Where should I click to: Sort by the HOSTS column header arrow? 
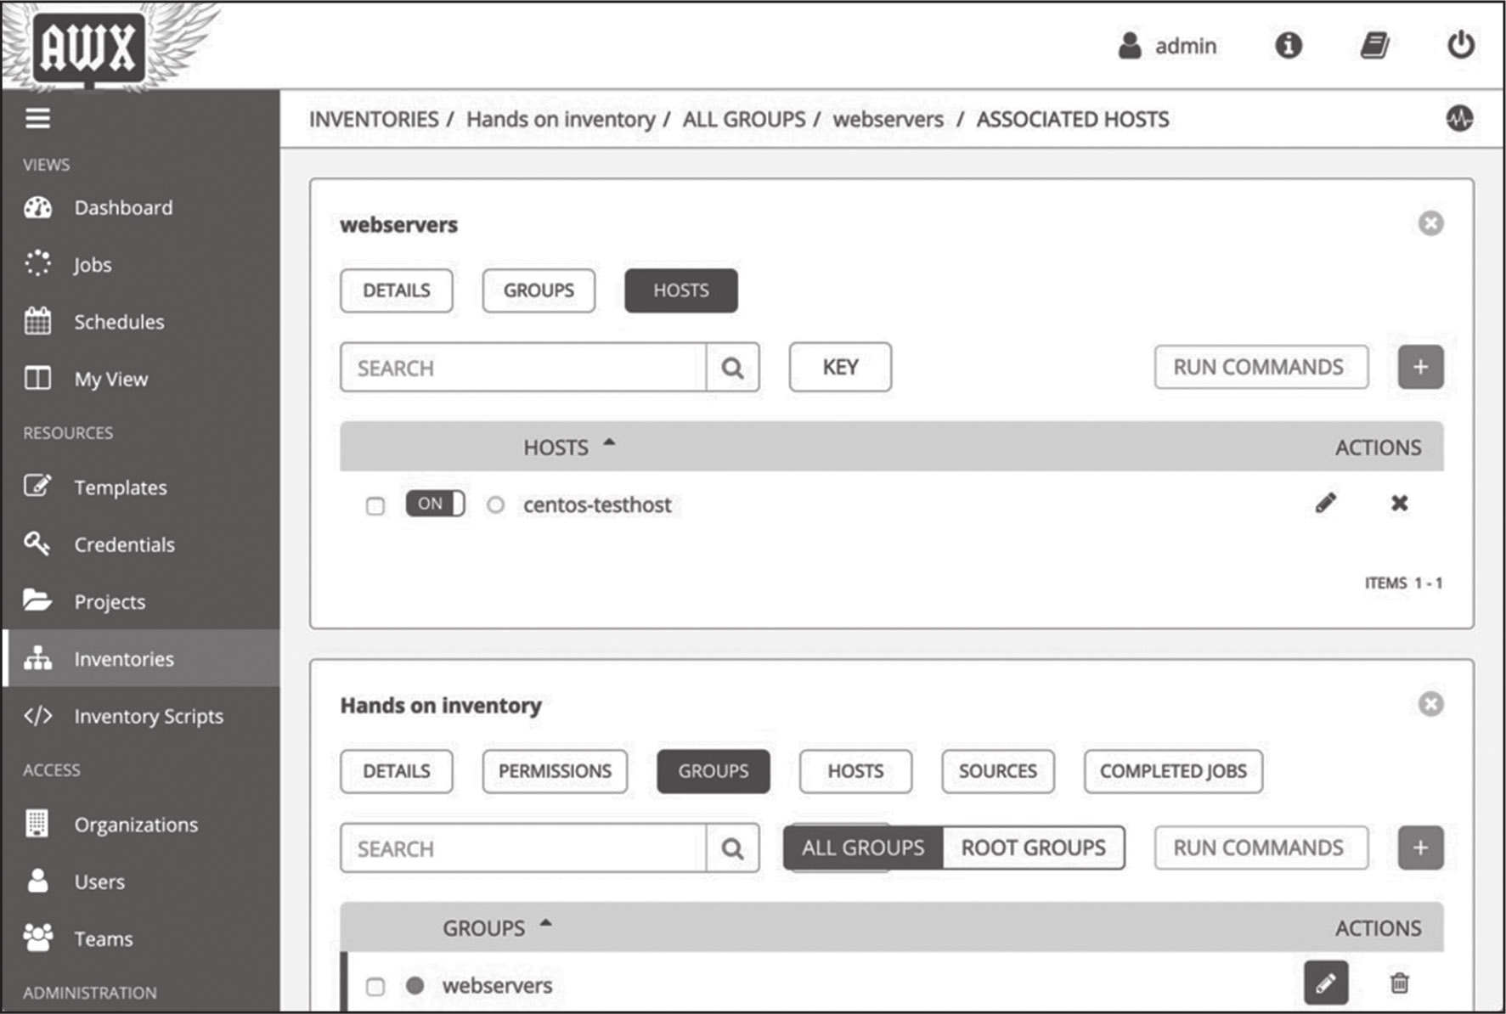[609, 443]
